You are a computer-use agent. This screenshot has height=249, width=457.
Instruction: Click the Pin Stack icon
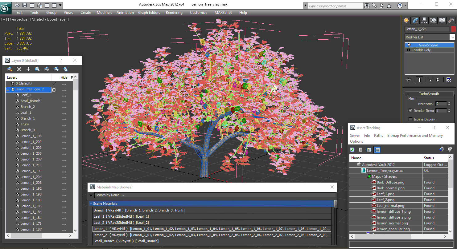coord(409,80)
